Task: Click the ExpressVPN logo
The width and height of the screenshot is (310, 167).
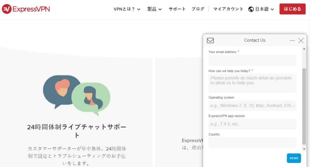Action: click(x=26, y=9)
